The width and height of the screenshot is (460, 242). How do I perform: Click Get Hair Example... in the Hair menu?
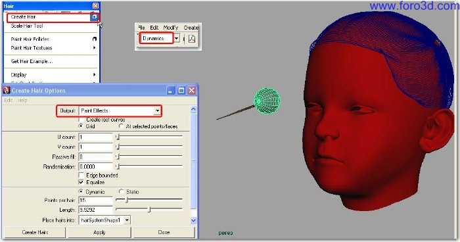(32, 61)
